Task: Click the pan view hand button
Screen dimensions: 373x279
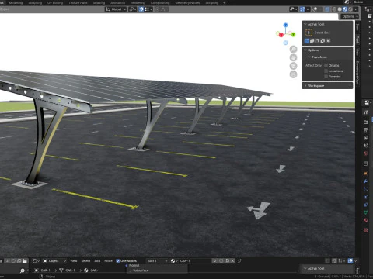Action: click(293, 57)
